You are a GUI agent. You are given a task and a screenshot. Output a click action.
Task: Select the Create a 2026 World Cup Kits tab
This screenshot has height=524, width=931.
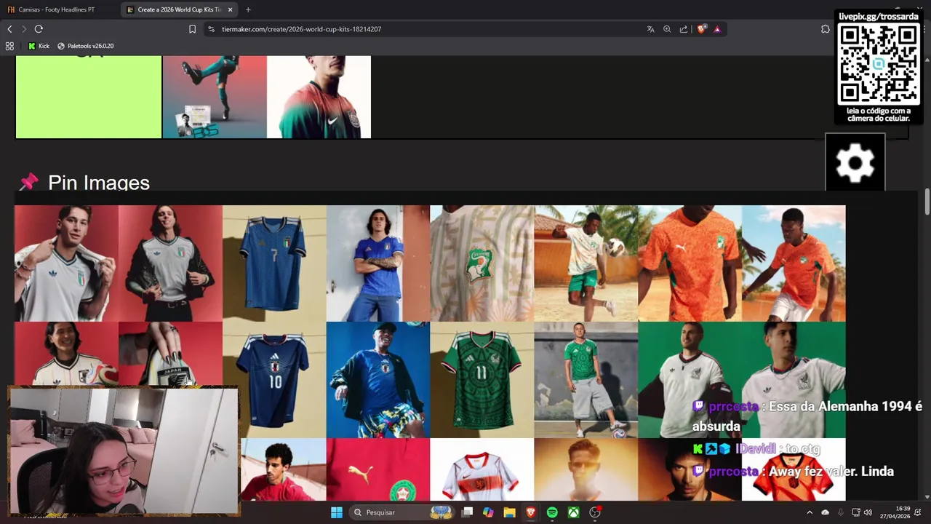175,9
